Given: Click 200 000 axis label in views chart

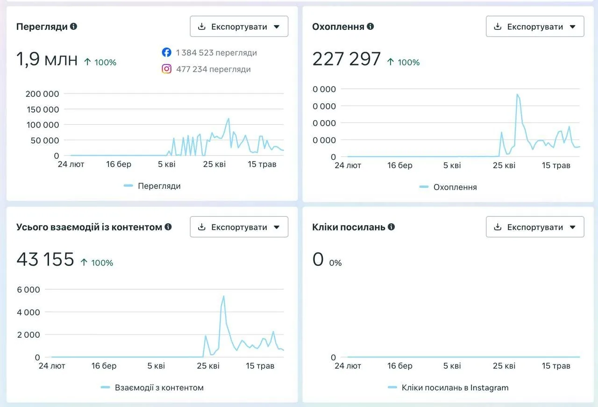Looking at the screenshot, I should coord(42,94).
